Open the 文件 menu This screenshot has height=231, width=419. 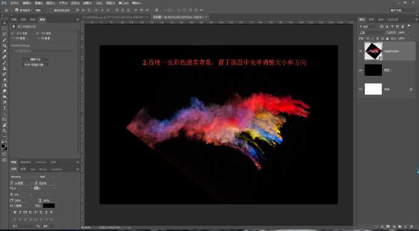click(14, 3)
